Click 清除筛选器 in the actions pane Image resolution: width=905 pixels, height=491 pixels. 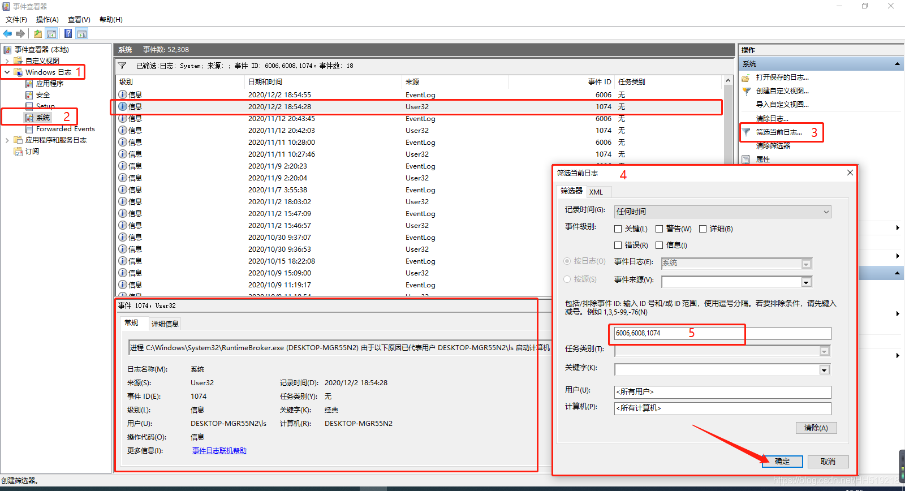click(773, 146)
